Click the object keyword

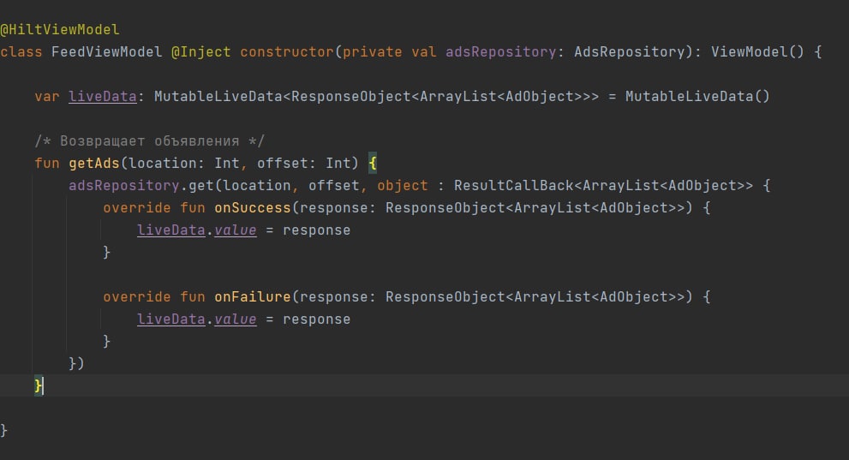coord(403,186)
